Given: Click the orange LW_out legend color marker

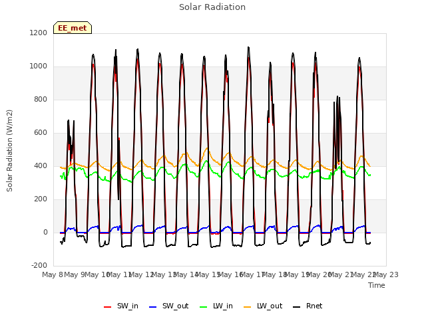Looking at the screenshot, I should point(248,307).
